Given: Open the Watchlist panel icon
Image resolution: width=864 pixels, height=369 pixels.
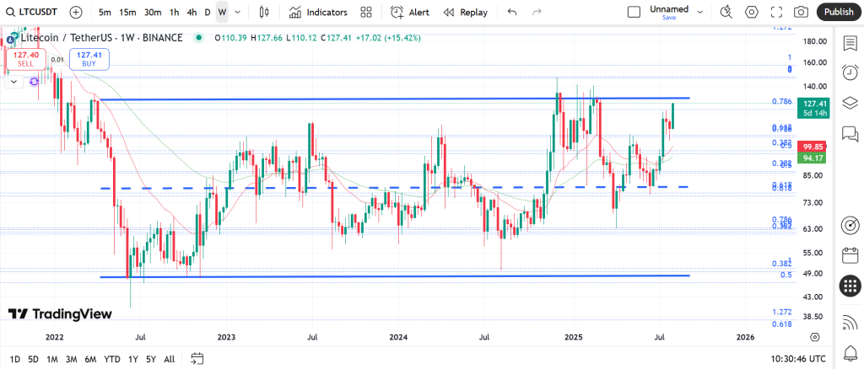Looking at the screenshot, I should click(850, 43).
